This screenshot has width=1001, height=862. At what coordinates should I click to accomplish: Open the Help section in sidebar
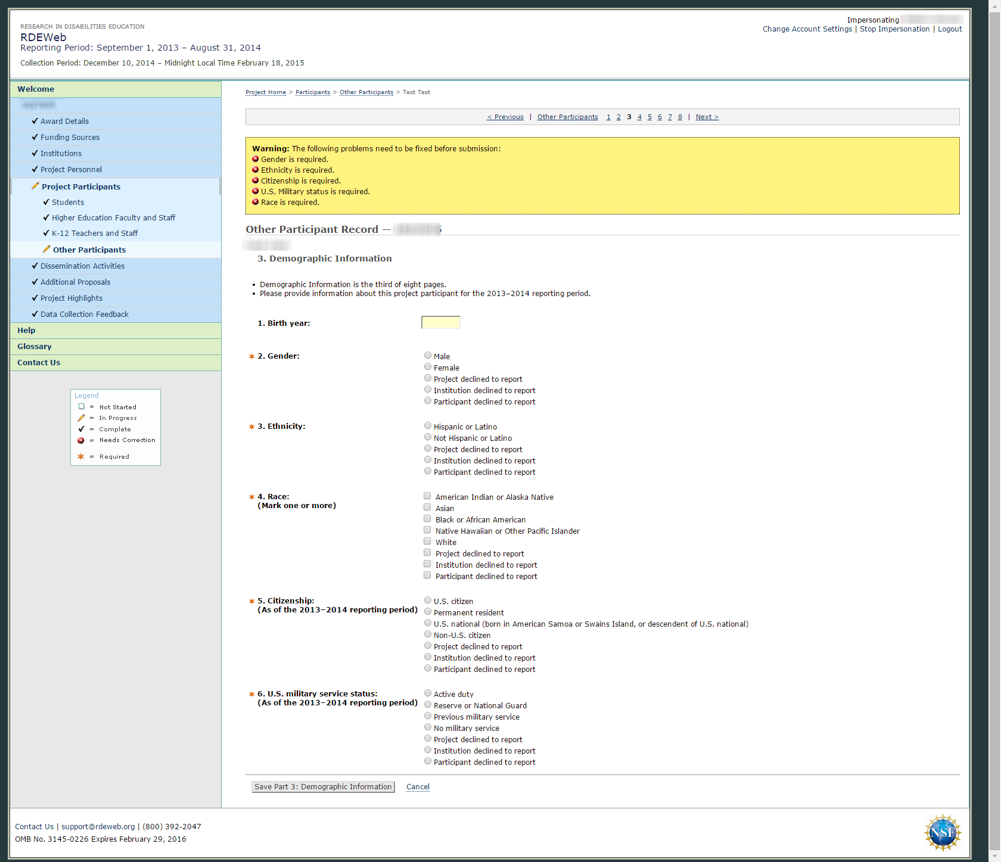click(x=26, y=330)
